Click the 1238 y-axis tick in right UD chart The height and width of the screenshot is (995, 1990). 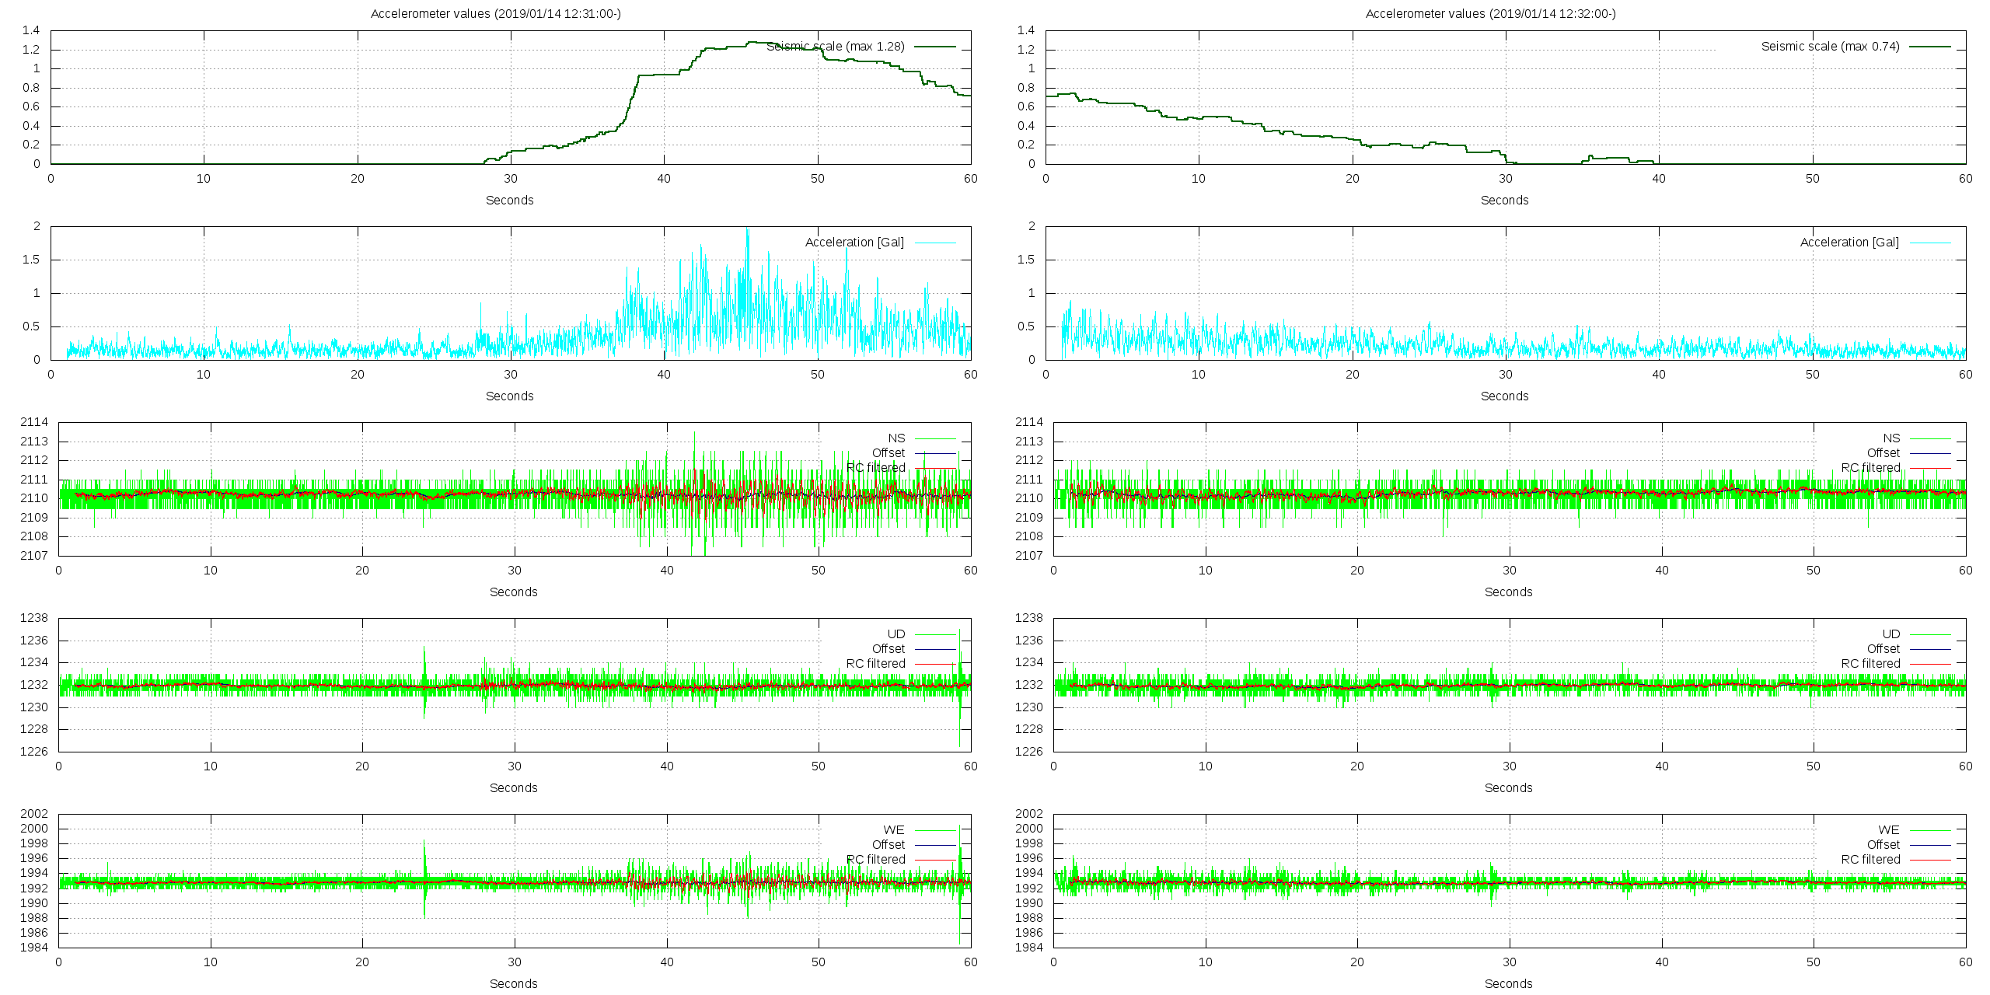[1029, 618]
